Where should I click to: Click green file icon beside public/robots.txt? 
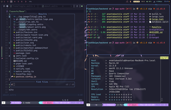point(14,45)
